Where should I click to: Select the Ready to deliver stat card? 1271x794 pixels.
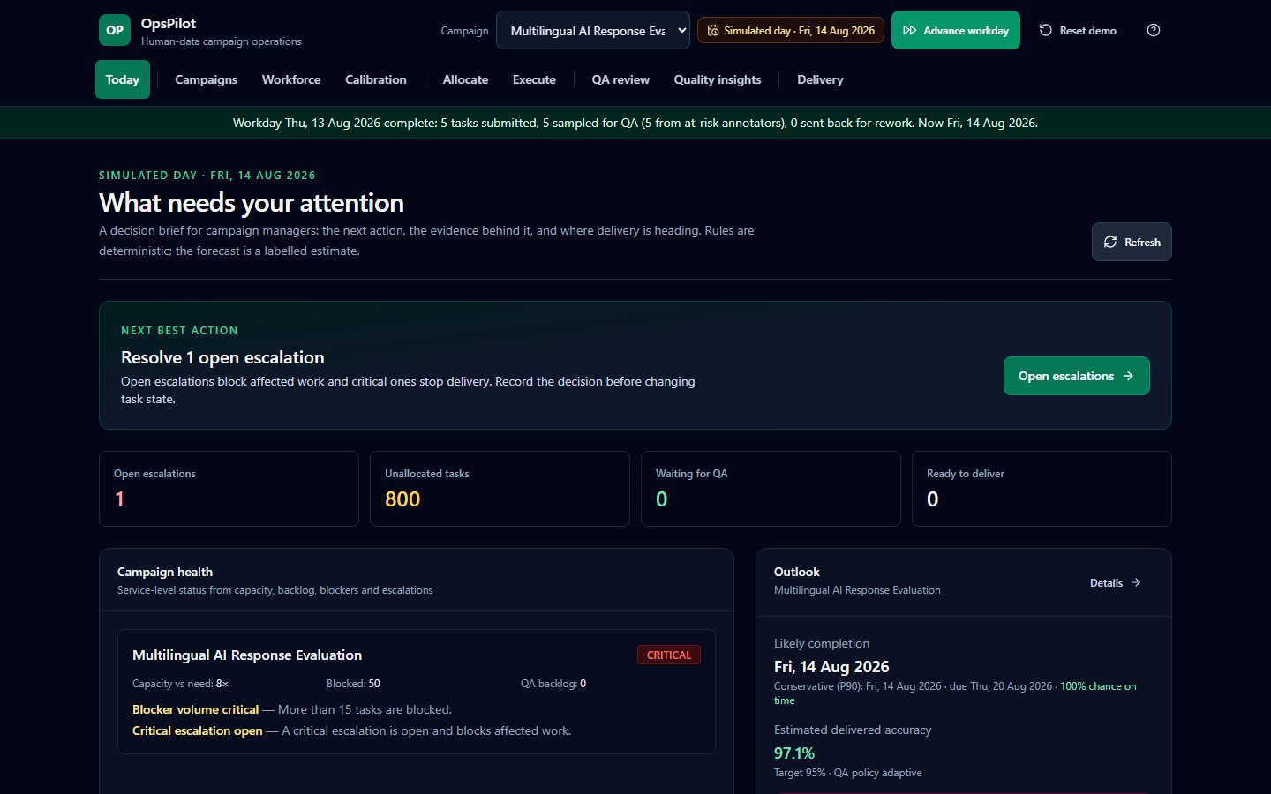[1042, 489]
